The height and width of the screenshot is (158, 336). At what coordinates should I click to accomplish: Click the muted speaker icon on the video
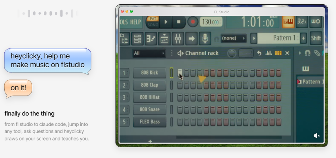[317, 136]
